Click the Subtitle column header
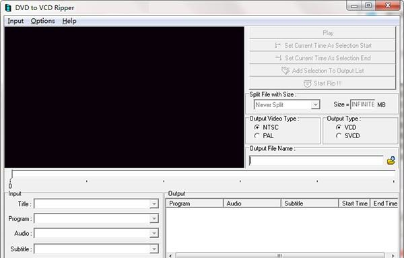Screen dimensions: 404x258 pyautogui.click(x=310, y=203)
